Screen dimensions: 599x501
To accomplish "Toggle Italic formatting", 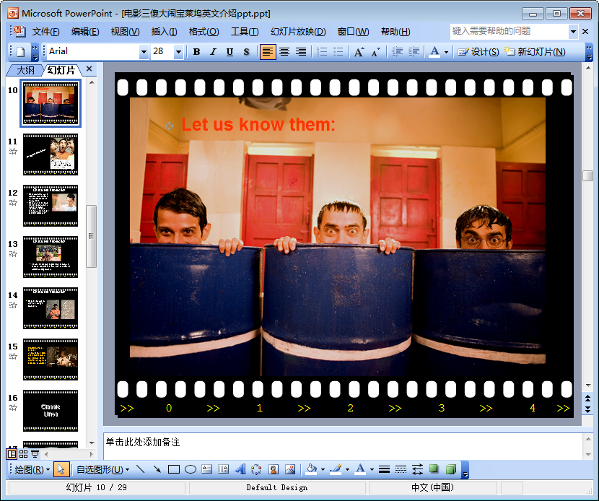I will [213, 51].
